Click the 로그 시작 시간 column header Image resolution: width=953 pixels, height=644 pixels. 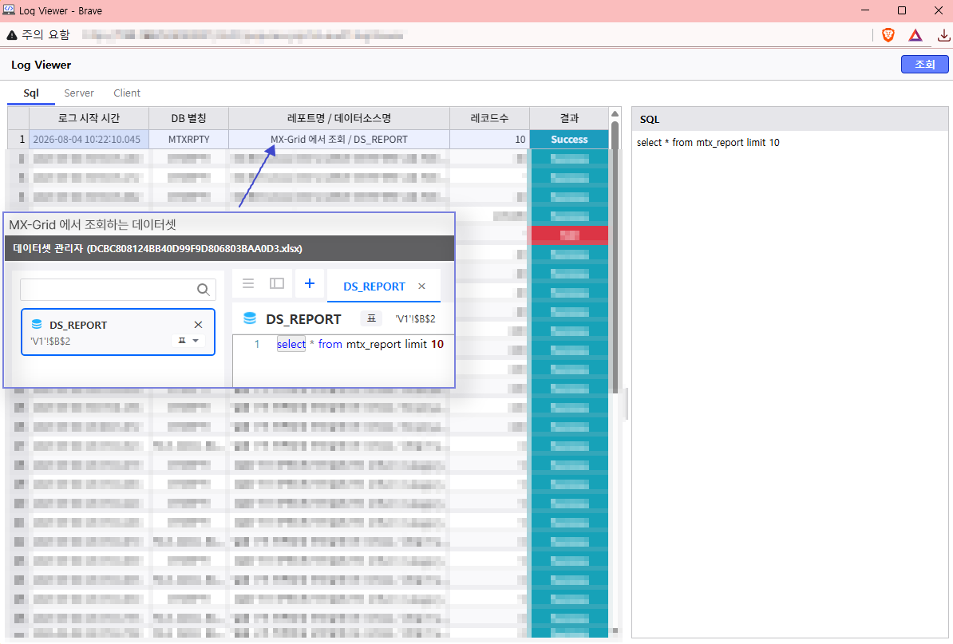(89, 118)
